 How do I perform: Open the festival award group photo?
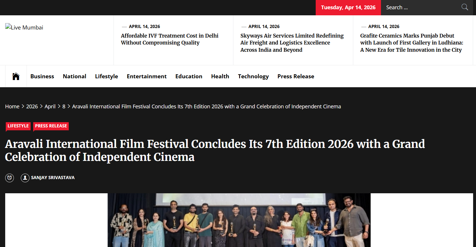coord(239,220)
